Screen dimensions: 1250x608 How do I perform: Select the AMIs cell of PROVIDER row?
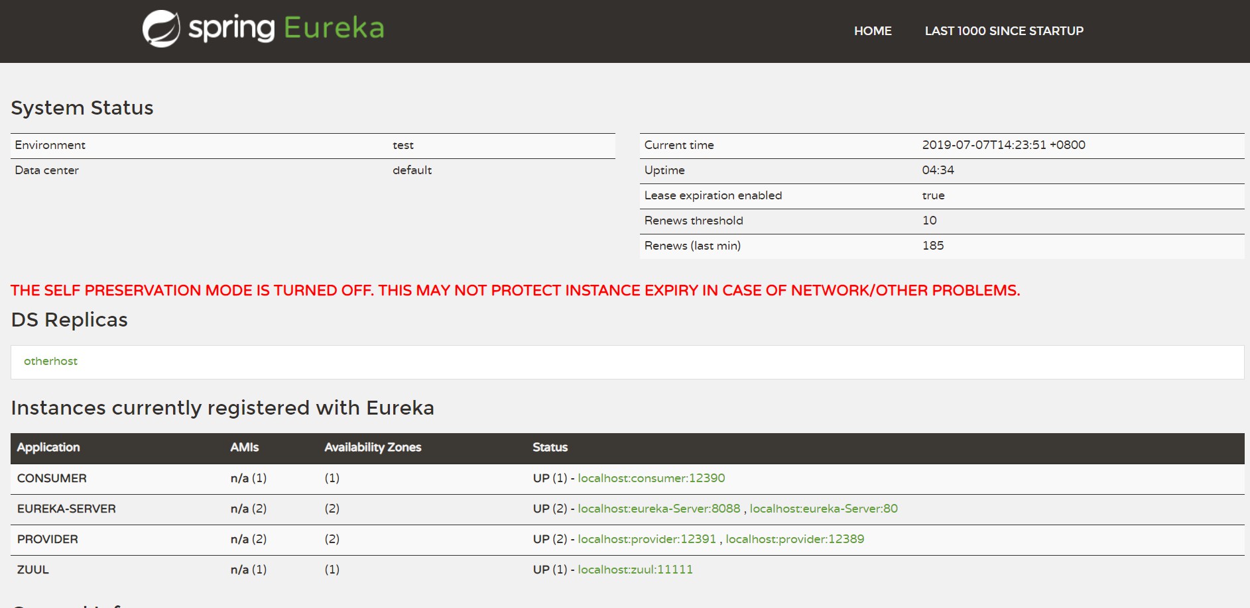[249, 539]
